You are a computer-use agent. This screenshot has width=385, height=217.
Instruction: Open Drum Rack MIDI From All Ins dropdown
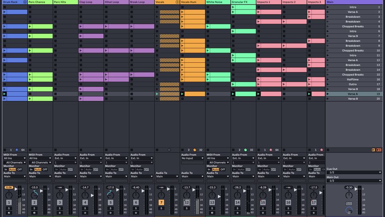15,158
